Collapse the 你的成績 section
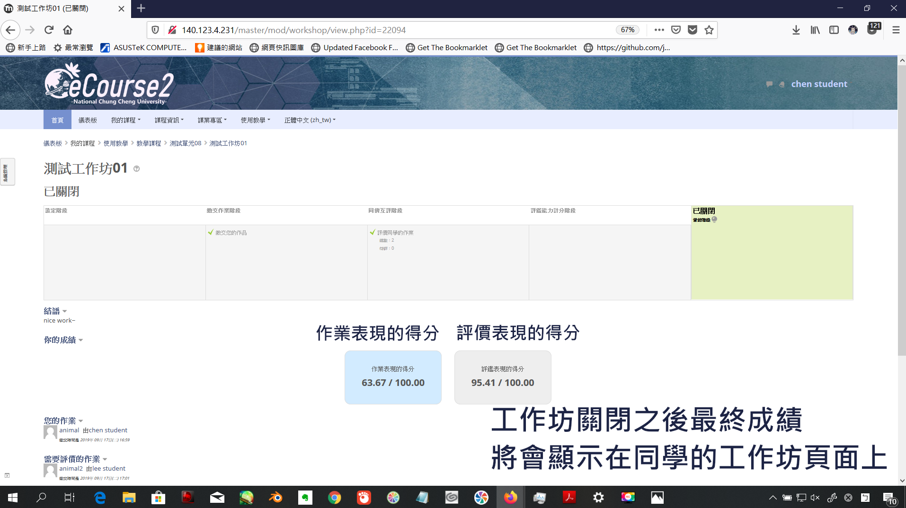 [x=80, y=340]
